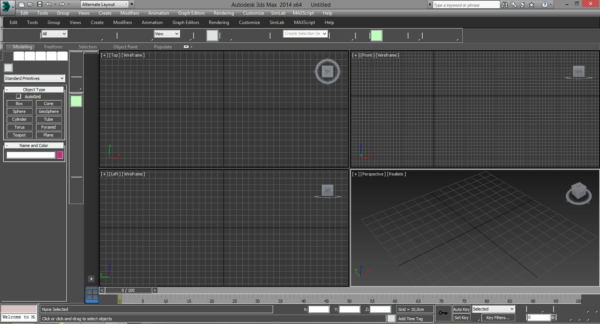Click the X coordinate input field
Image resolution: width=600 pixels, height=324 pixels.
319,309
